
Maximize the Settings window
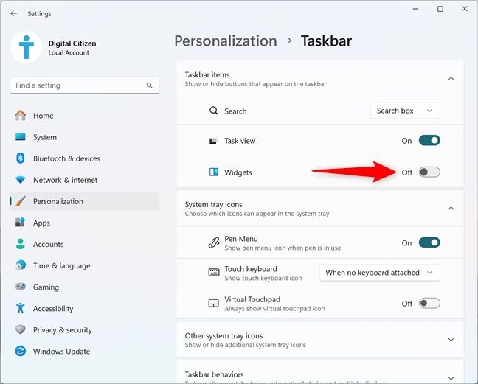coord(440,9)
